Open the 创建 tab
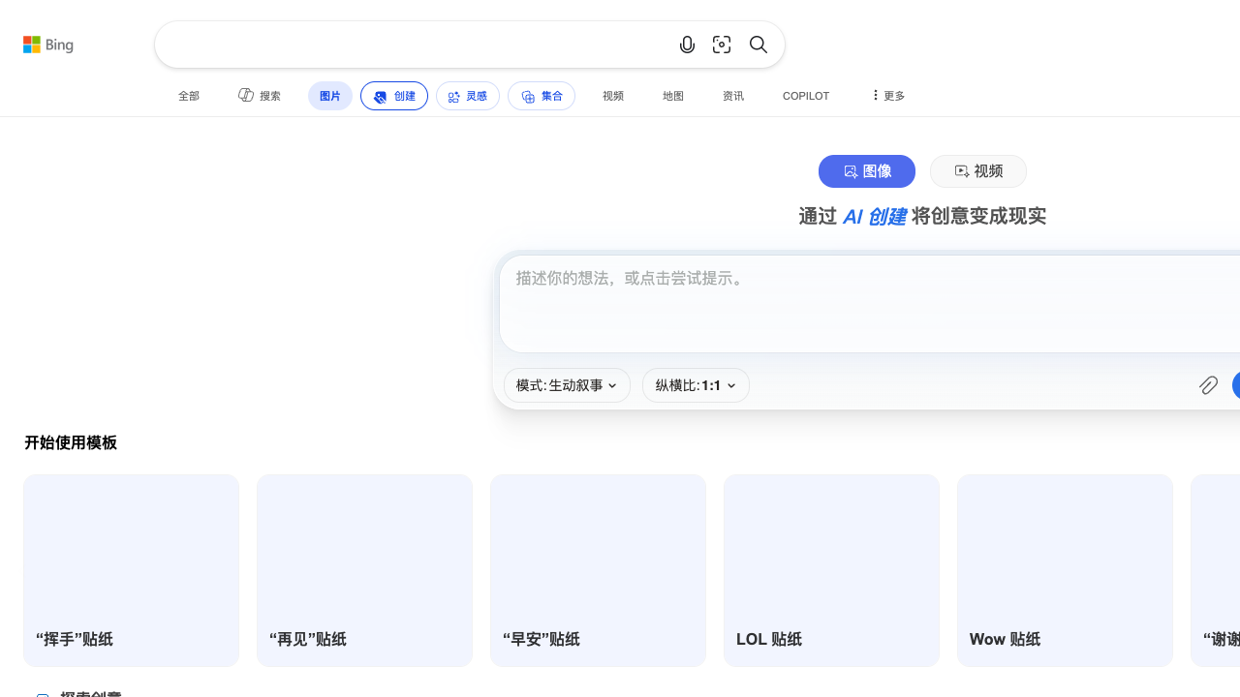The height and width of the screenshot is (697, 1240). [394, 96]
